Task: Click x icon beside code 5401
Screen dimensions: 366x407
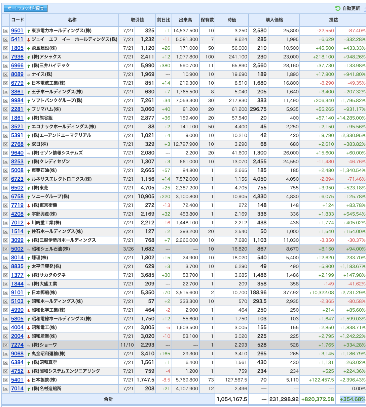Action: click(6, 380)
